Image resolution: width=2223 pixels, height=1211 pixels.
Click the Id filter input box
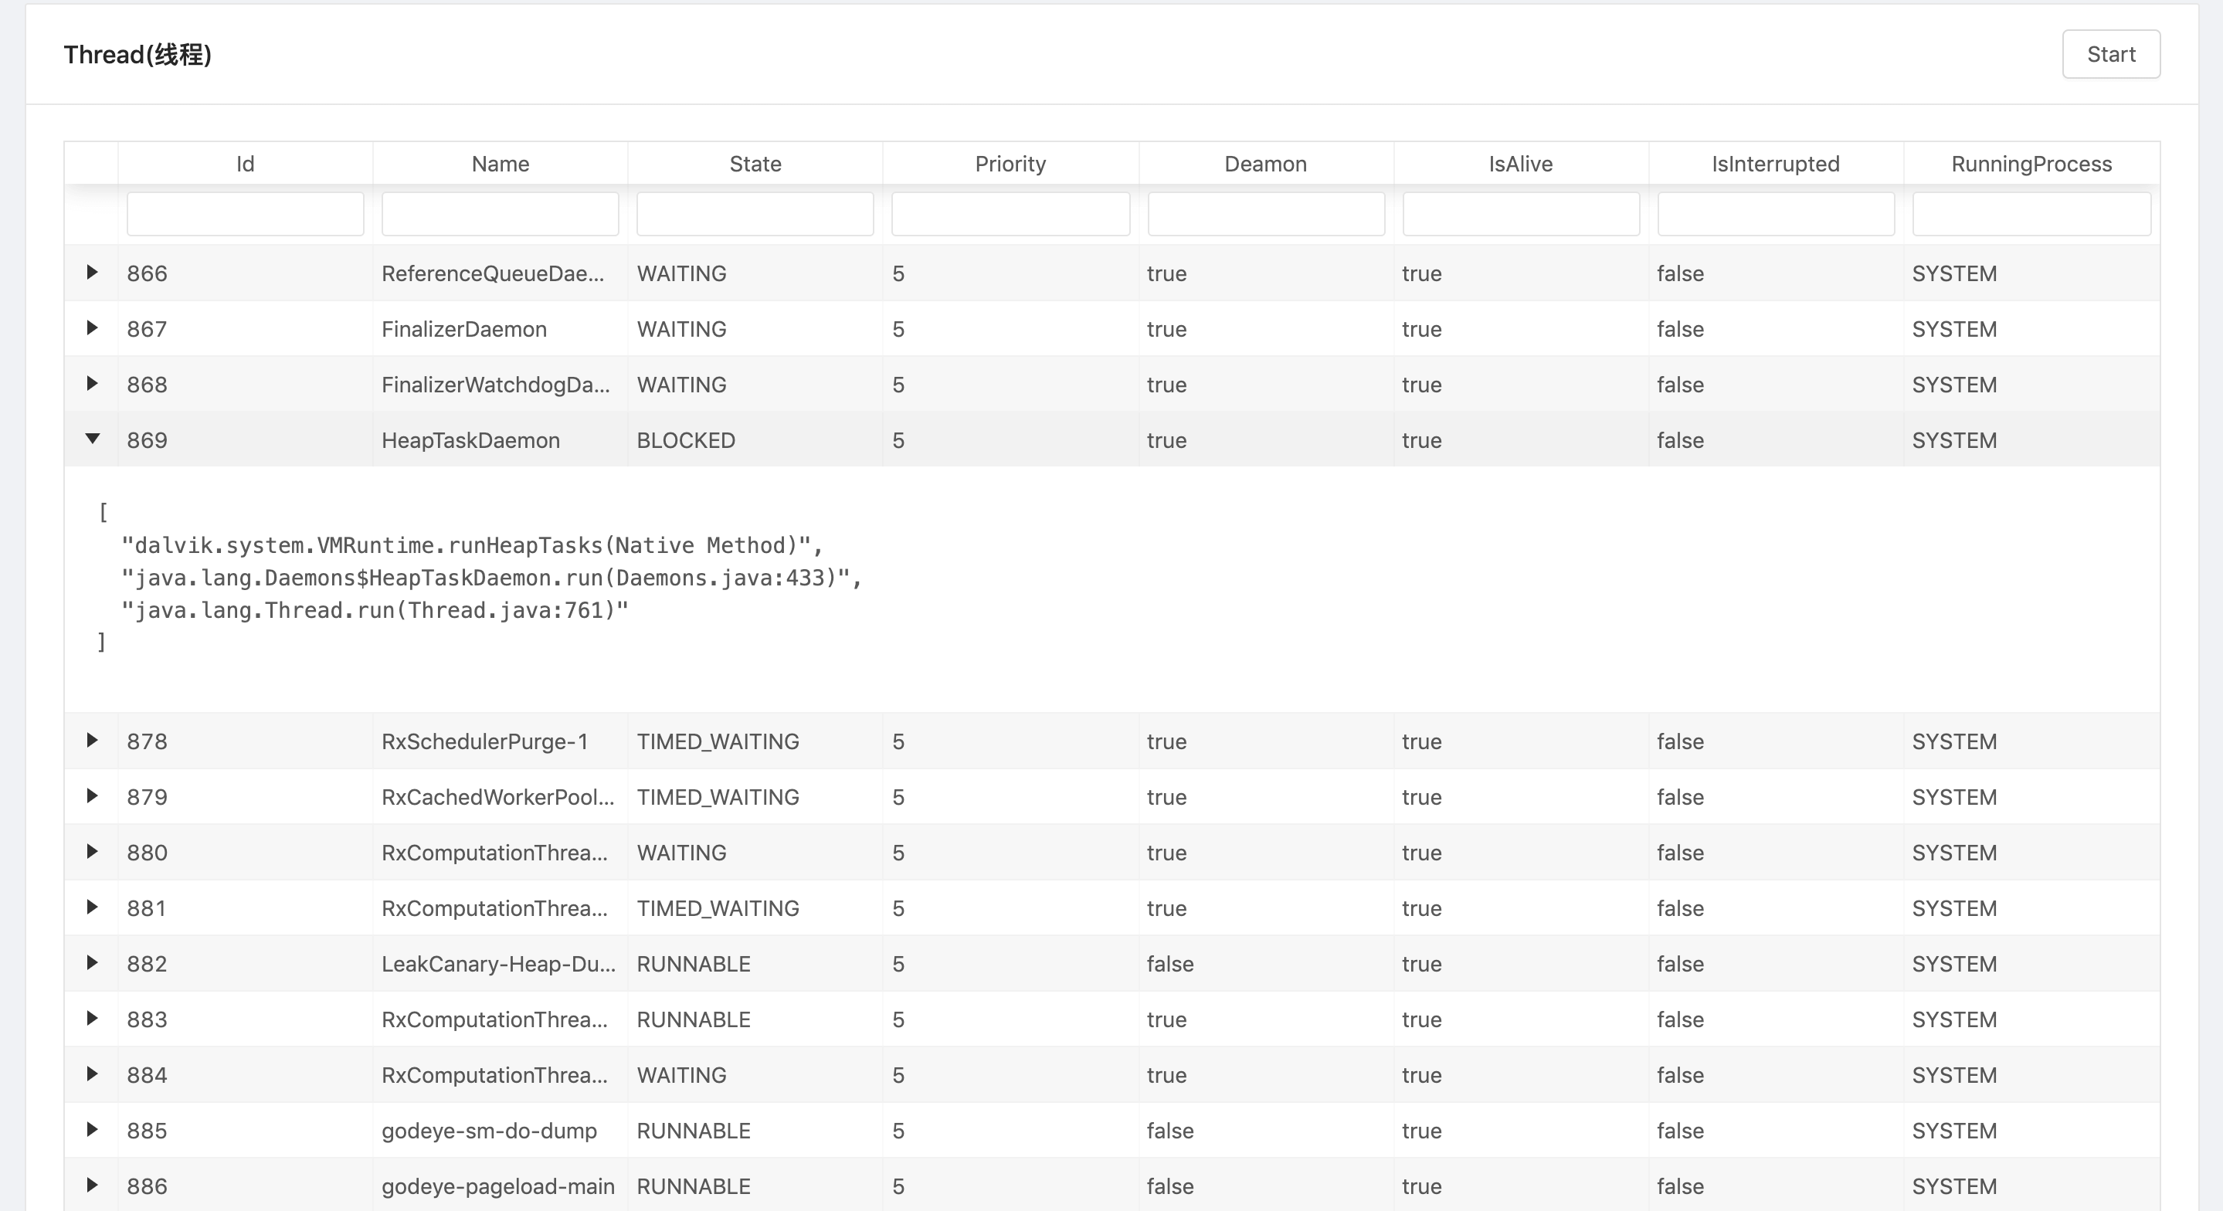click(244, 213)
